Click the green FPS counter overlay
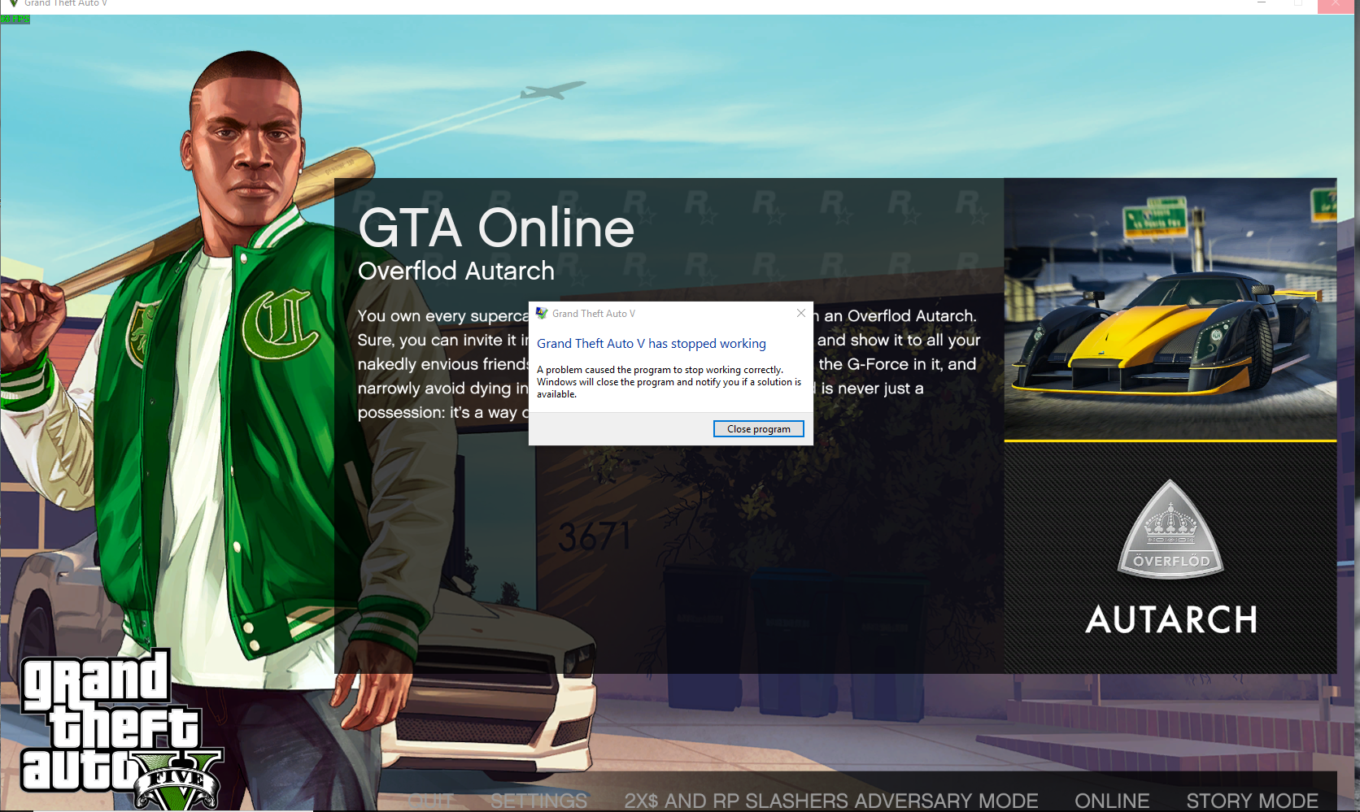 [x=15, y=19]
